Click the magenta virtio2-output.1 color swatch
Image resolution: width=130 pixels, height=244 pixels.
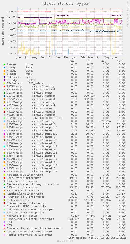pyautogui.click(x=4, y=134)
